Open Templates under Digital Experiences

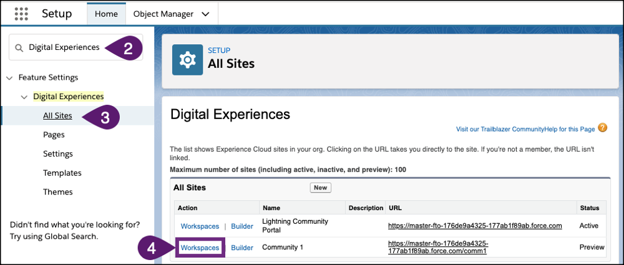(62, 173)
